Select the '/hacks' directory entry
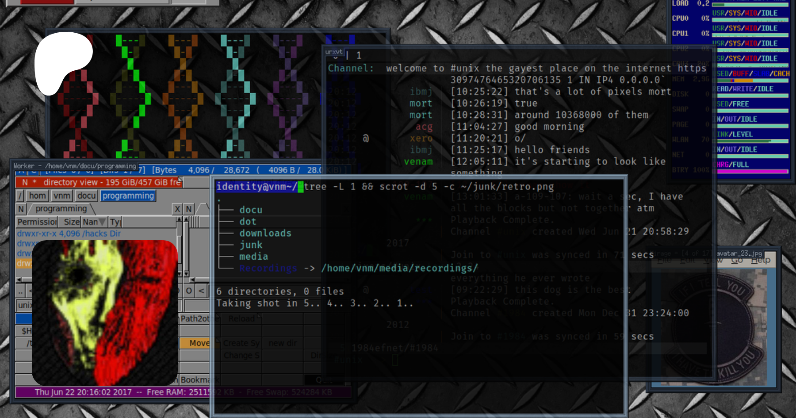This screenshot has width=796, height=418. [69, 234]
